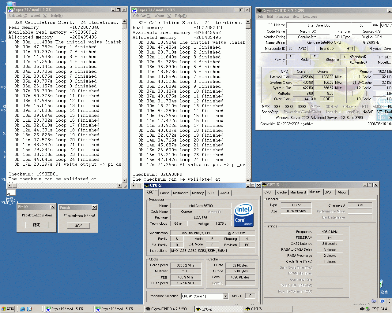The height and width of the screenshot is (313, 392).
Task: Open CPU1 selector dropdown in CrystalCPUID
Action: (x=386, y=25)
